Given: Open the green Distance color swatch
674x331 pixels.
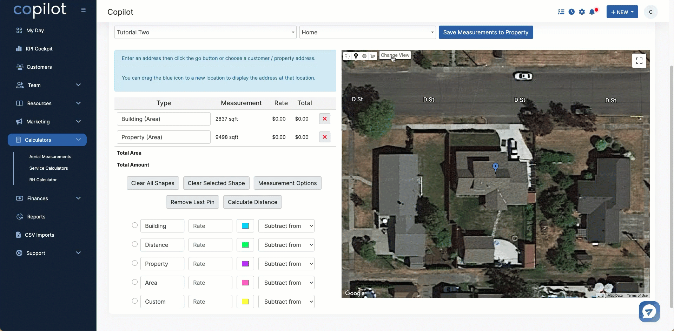Looking at the screenshot, I should 245,245.
